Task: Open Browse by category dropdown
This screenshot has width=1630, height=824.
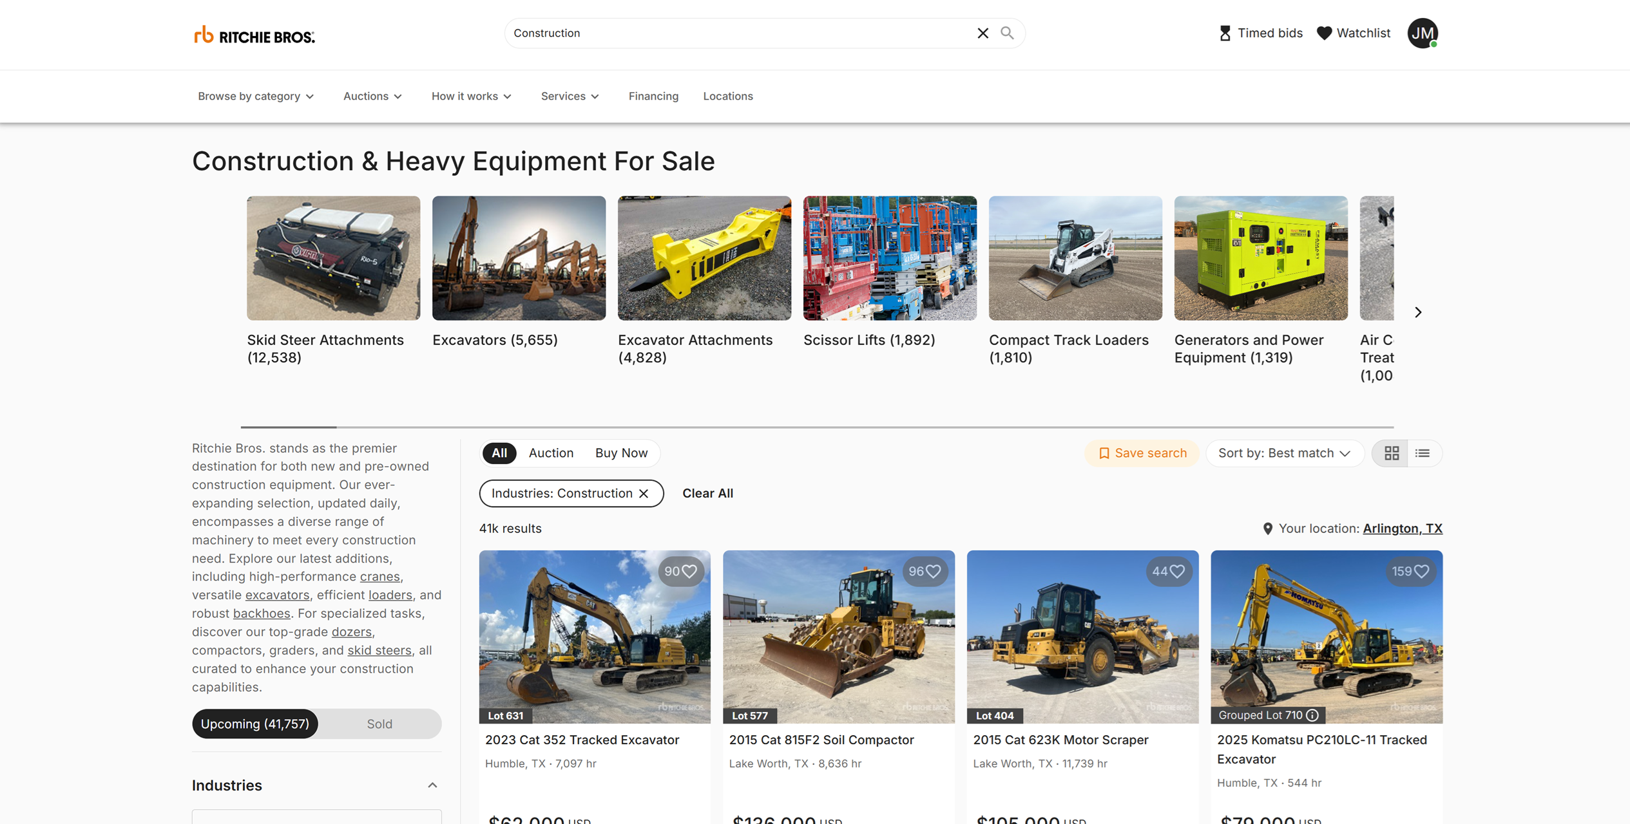Action: pyautogui.click(x=256, y=96)
